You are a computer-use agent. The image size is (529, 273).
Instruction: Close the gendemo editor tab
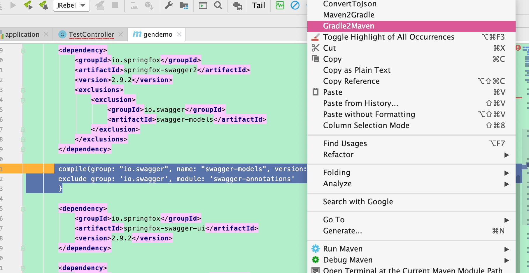(x=179, y=34)
